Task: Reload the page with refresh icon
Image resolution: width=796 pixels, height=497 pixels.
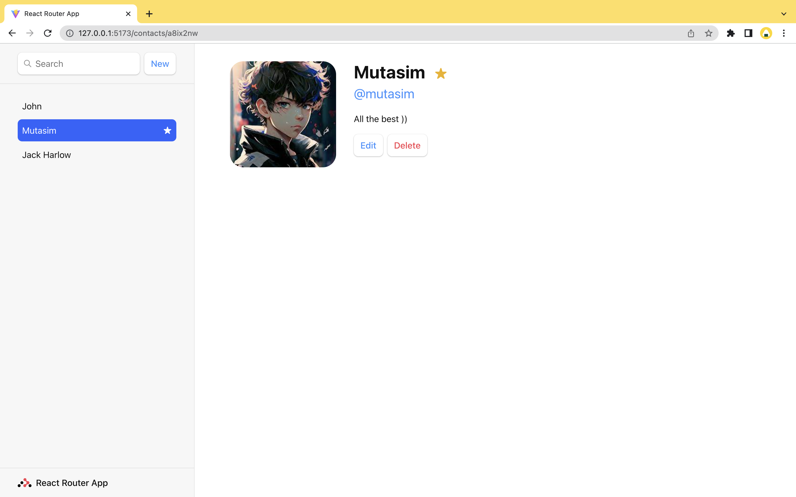Action: coord(48,33)
